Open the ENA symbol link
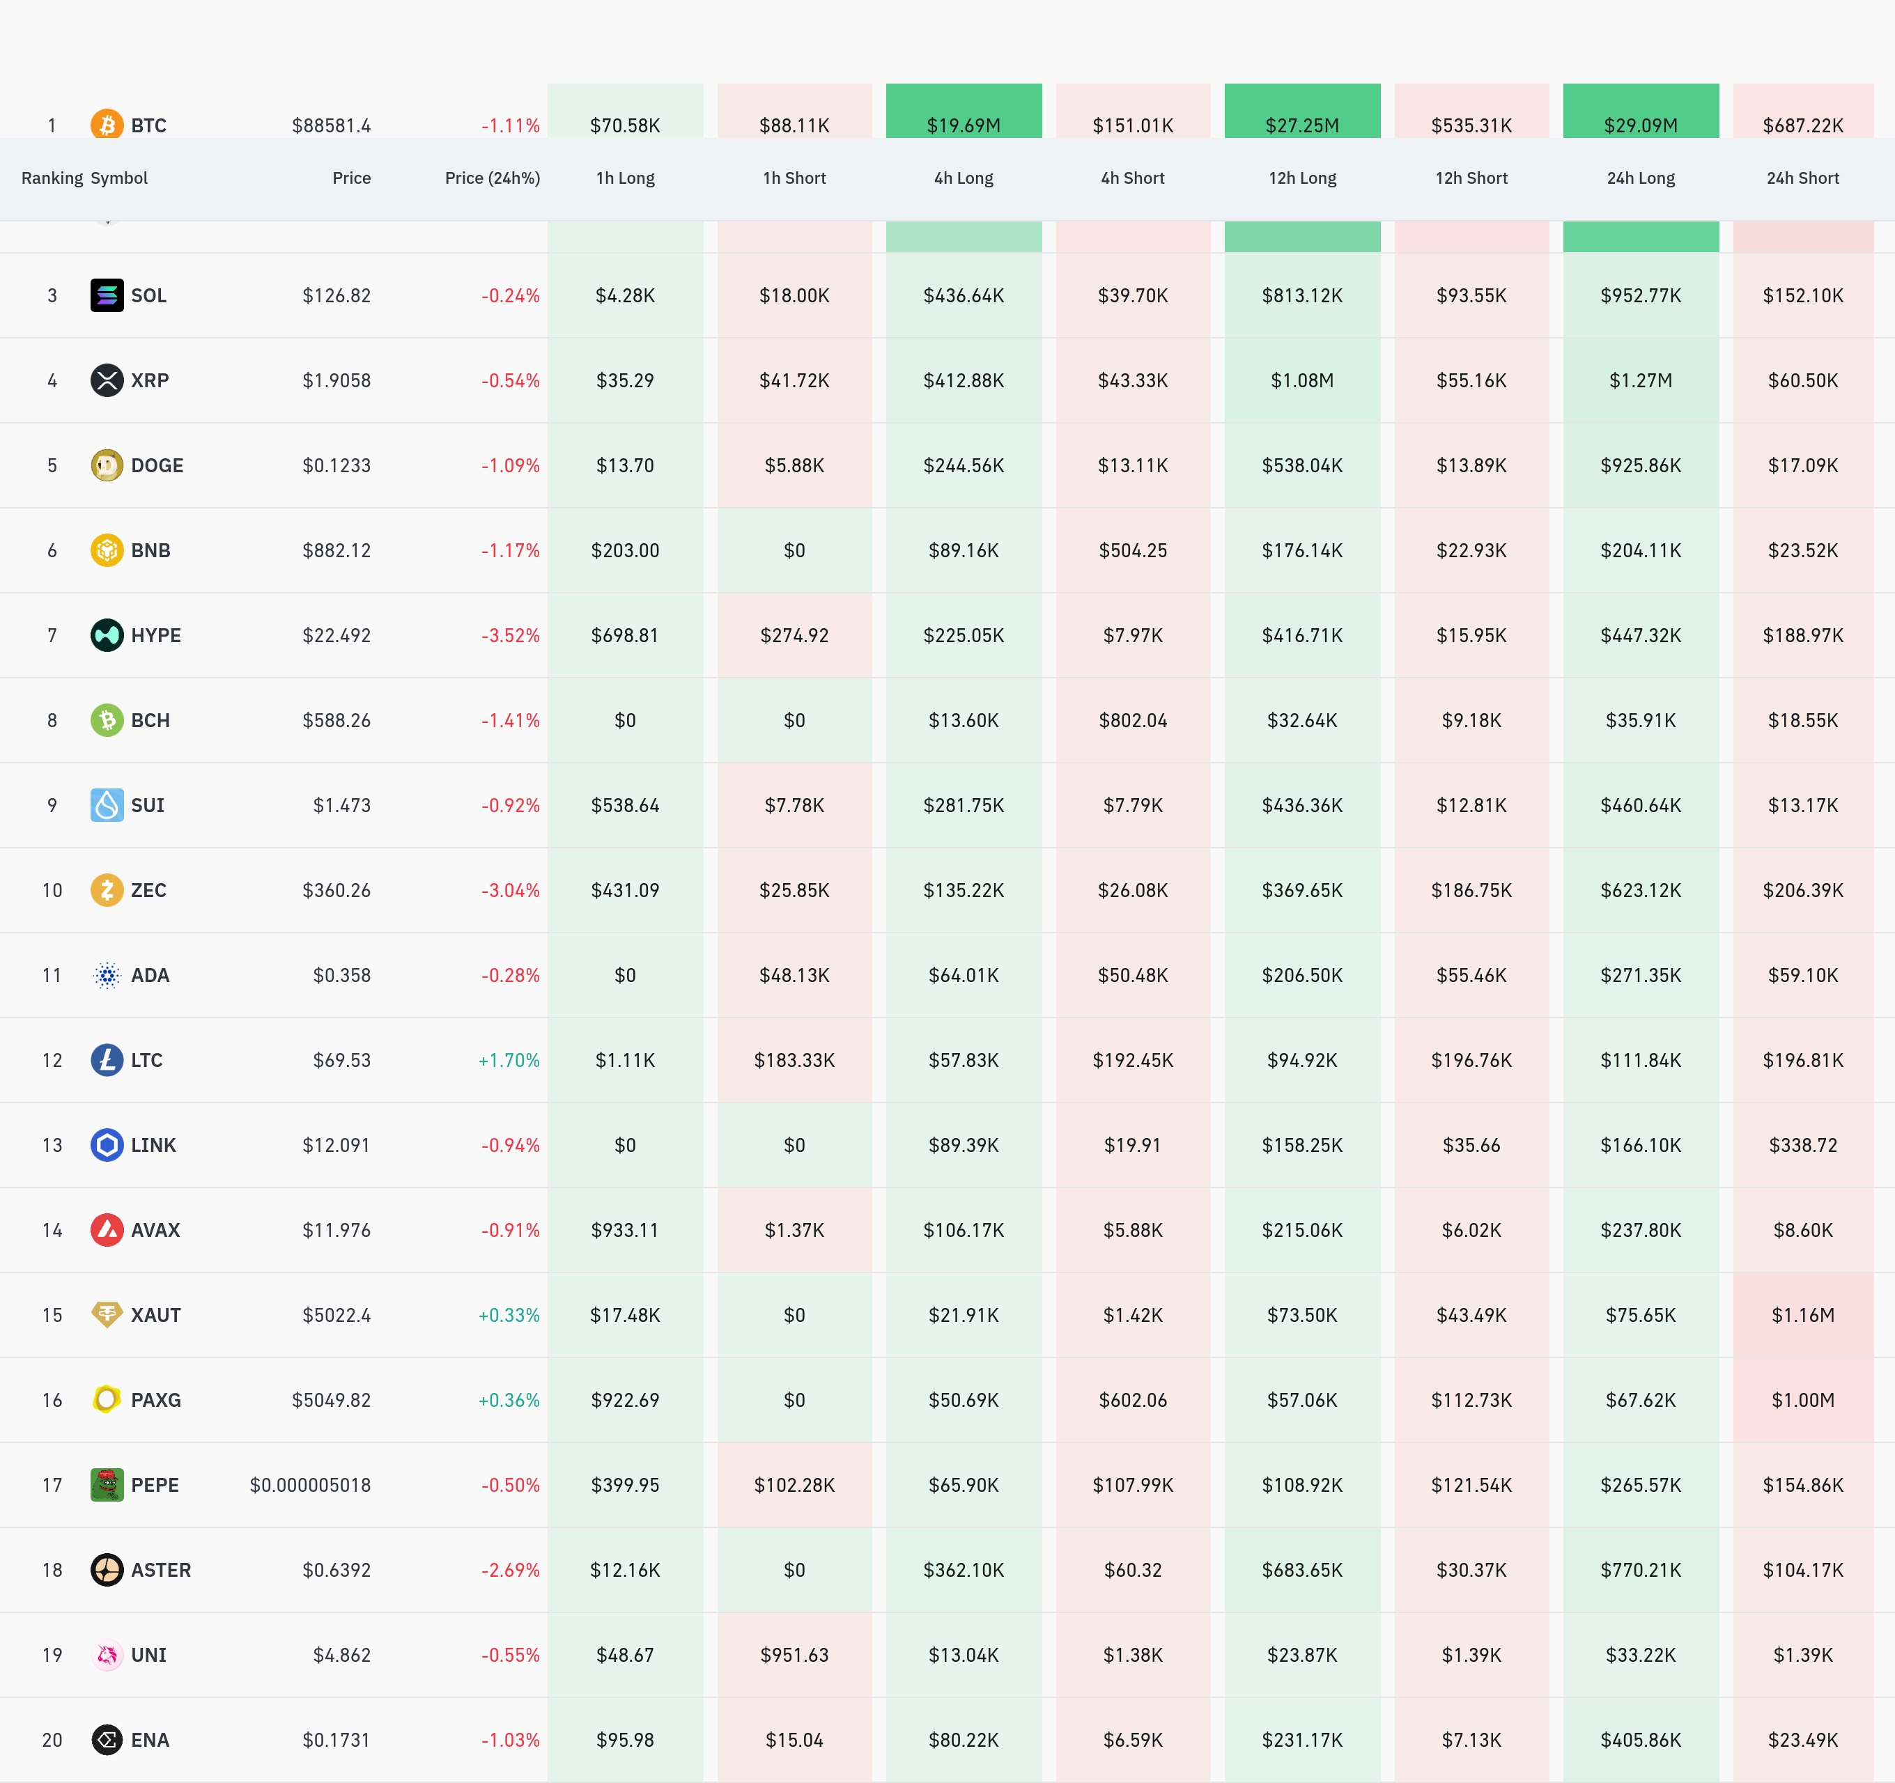 (150, 1740)
